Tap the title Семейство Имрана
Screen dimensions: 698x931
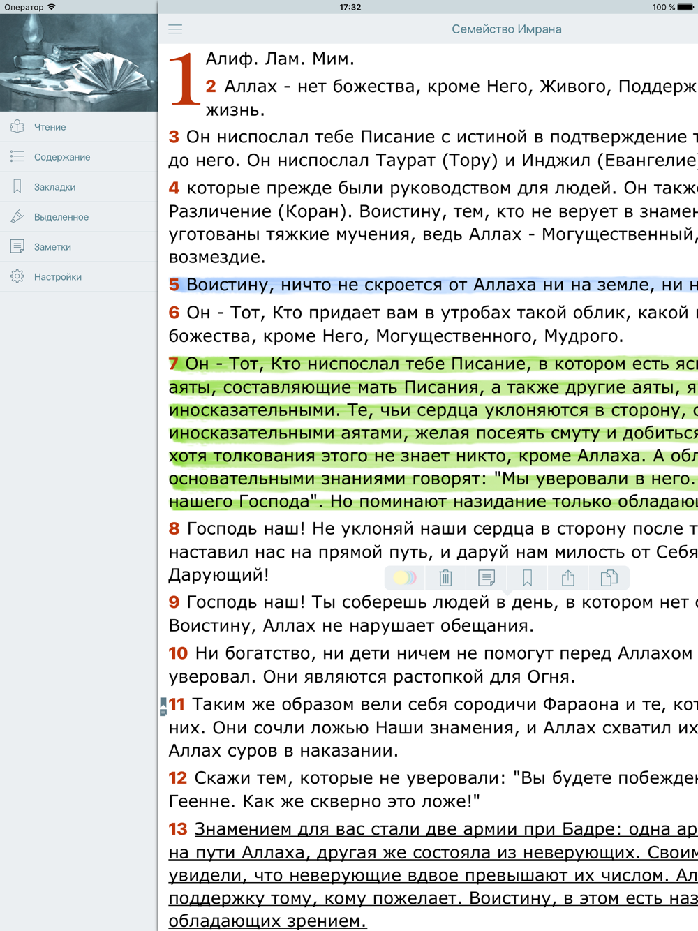[x=507, y=29]
